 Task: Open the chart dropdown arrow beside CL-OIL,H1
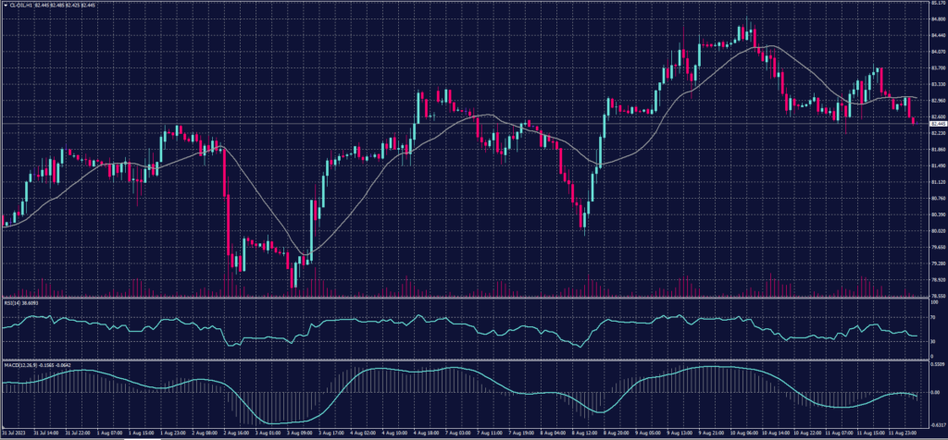[x=5, y=4]
